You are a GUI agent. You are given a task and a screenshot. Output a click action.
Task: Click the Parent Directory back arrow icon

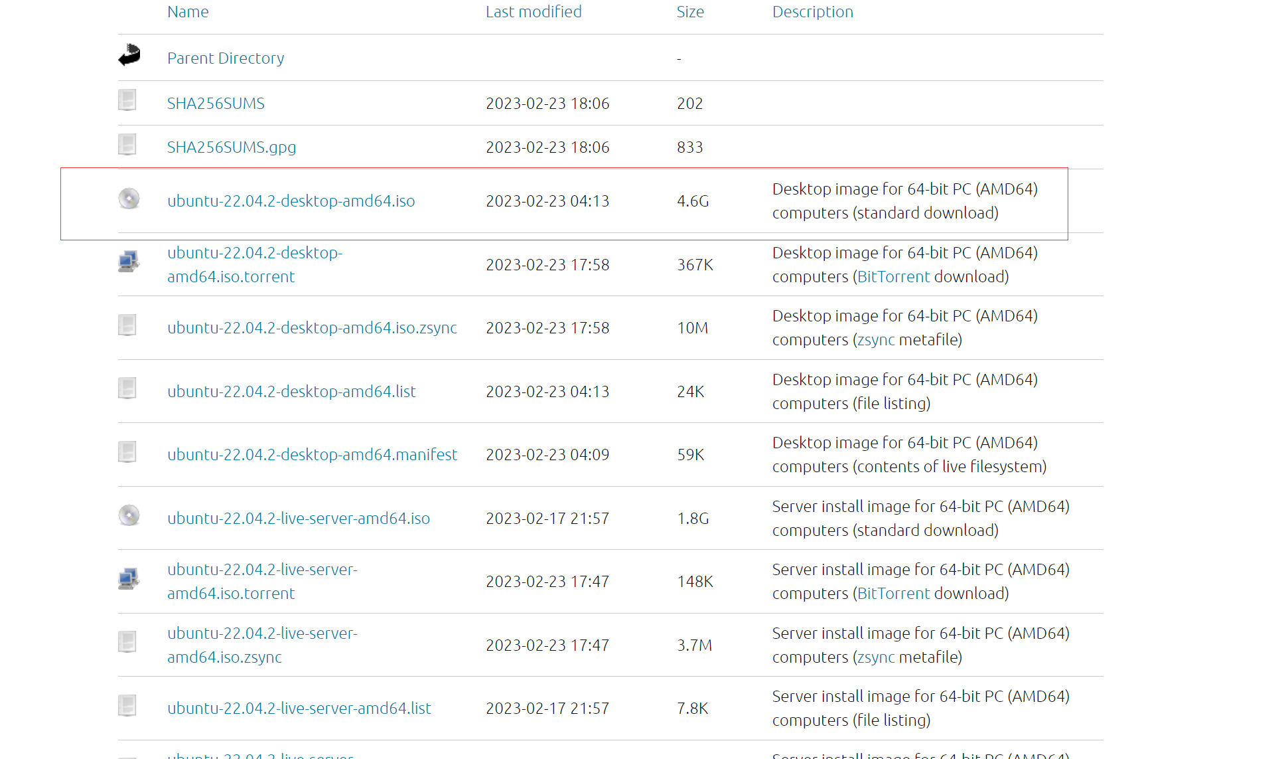point(129,55)
